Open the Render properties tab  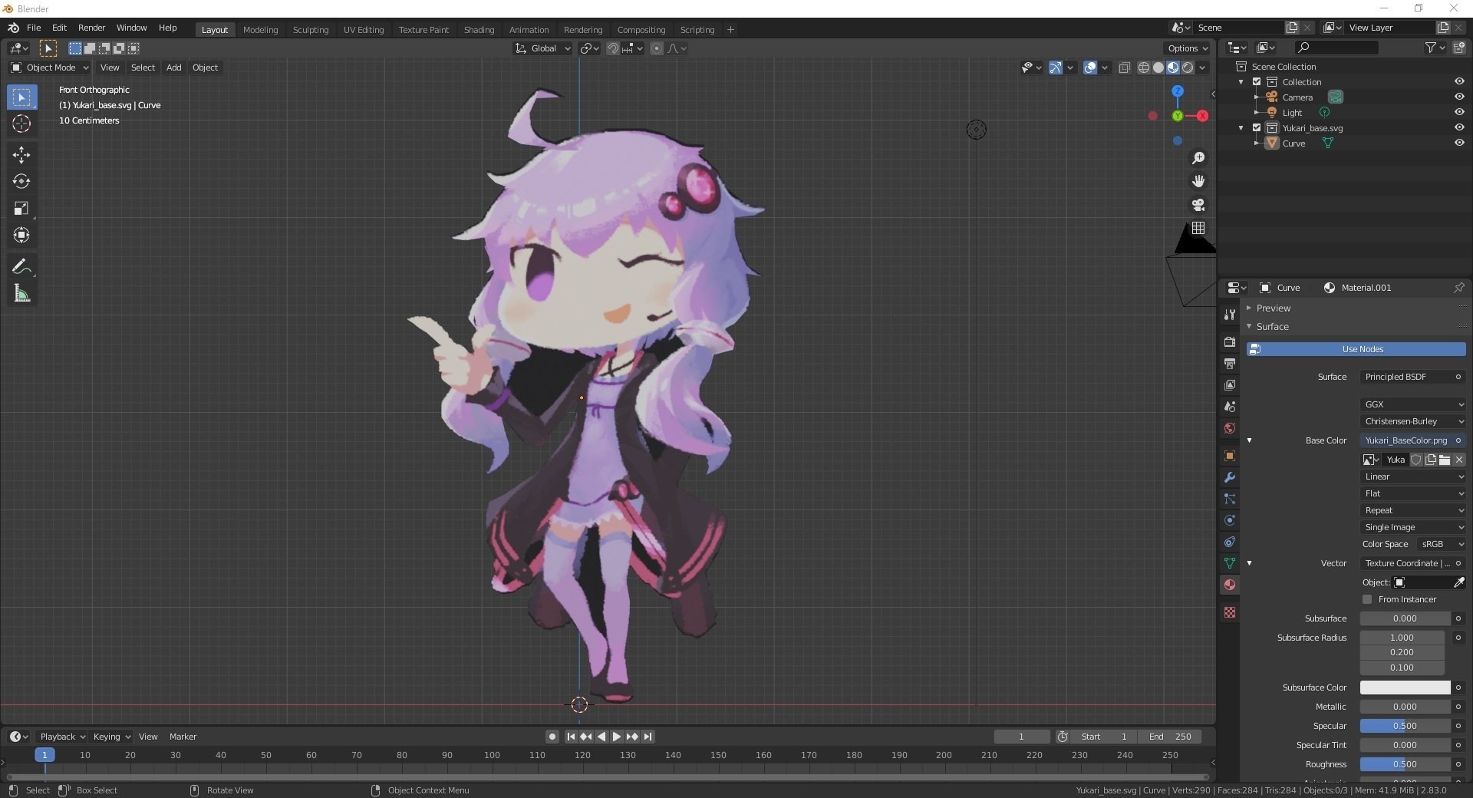(1230, 341)
